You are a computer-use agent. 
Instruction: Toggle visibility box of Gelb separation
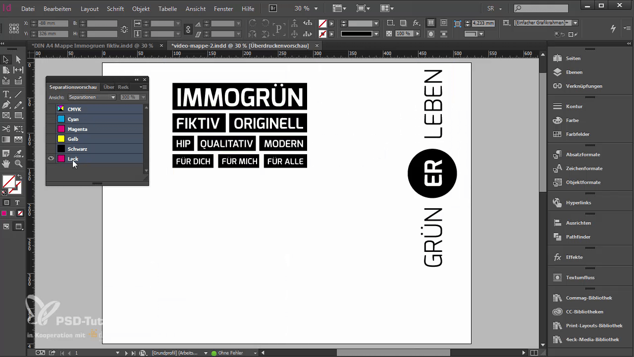tap(51, 139)
